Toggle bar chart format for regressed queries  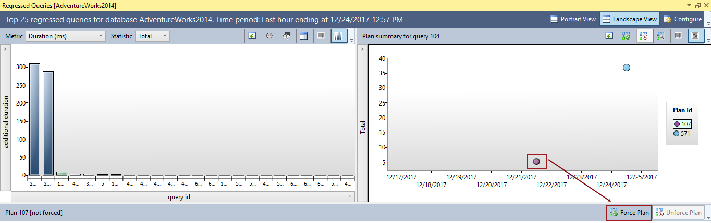(x=339, y=36)
